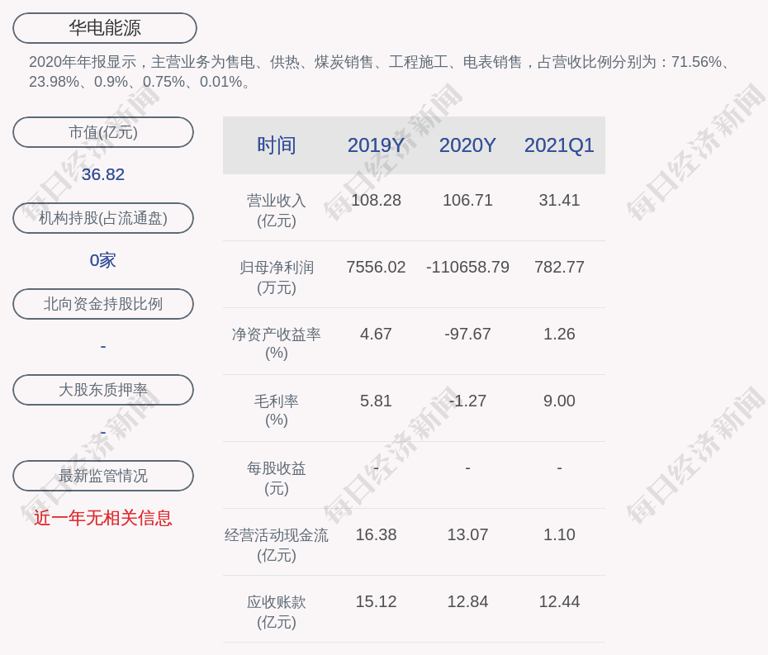Click the red 近一年无相关信息 notice
Screen dimensions: 768x655
click(x=103, y=518)
